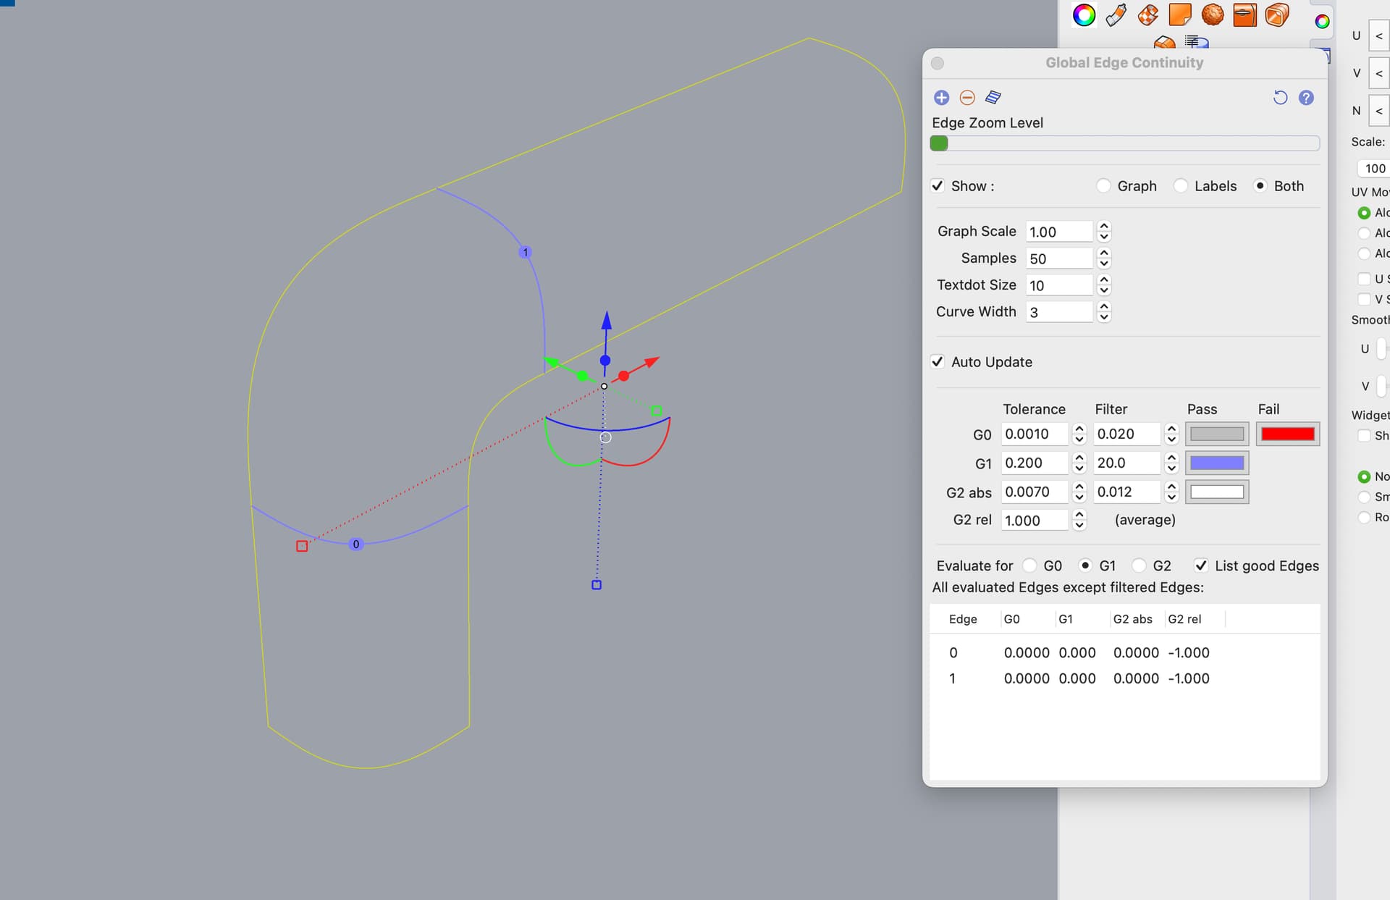Open the G0 Pass gray color swatch

tap(1217, 434)
